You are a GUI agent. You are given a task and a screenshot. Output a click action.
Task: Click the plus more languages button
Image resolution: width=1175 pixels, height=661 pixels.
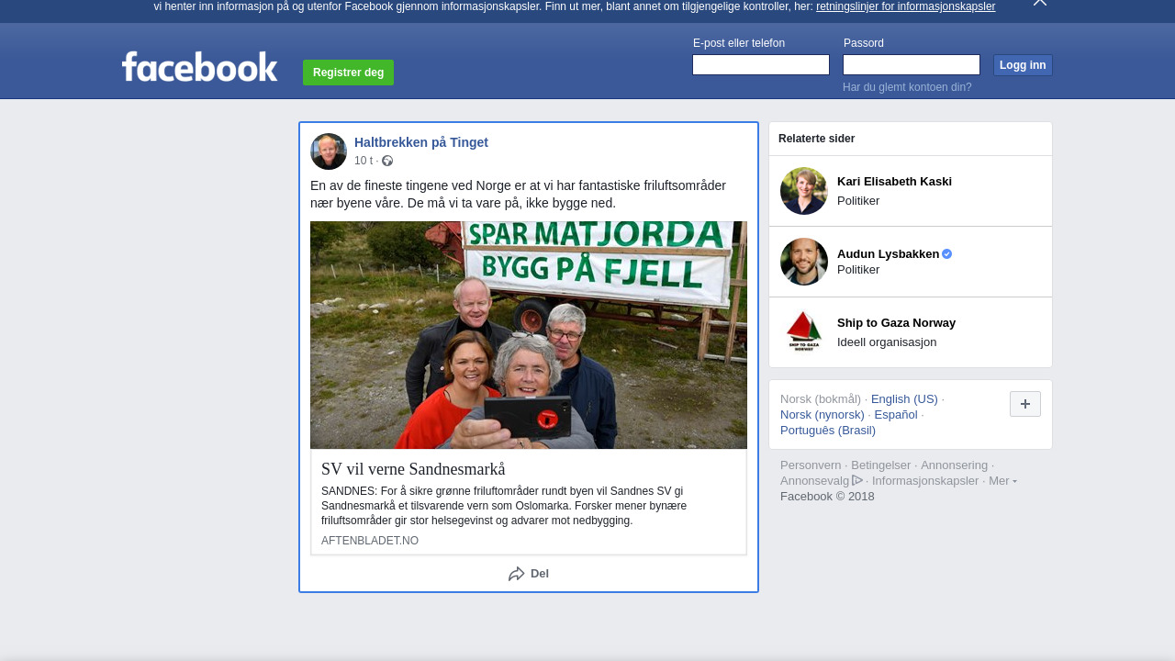1025,404
